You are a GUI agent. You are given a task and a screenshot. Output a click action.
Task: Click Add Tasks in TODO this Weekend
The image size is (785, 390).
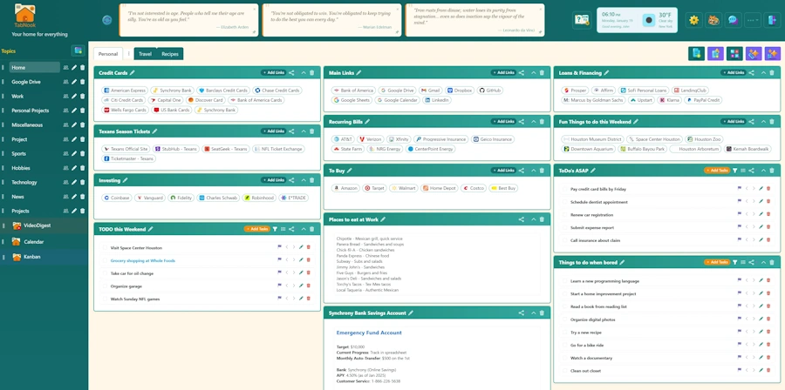256,229
